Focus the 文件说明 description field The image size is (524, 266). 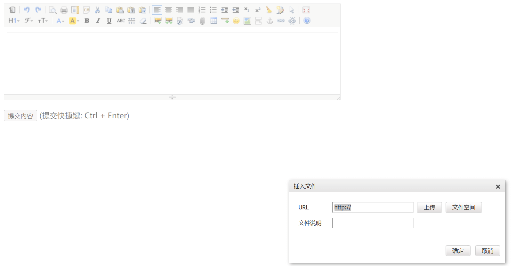373,223
